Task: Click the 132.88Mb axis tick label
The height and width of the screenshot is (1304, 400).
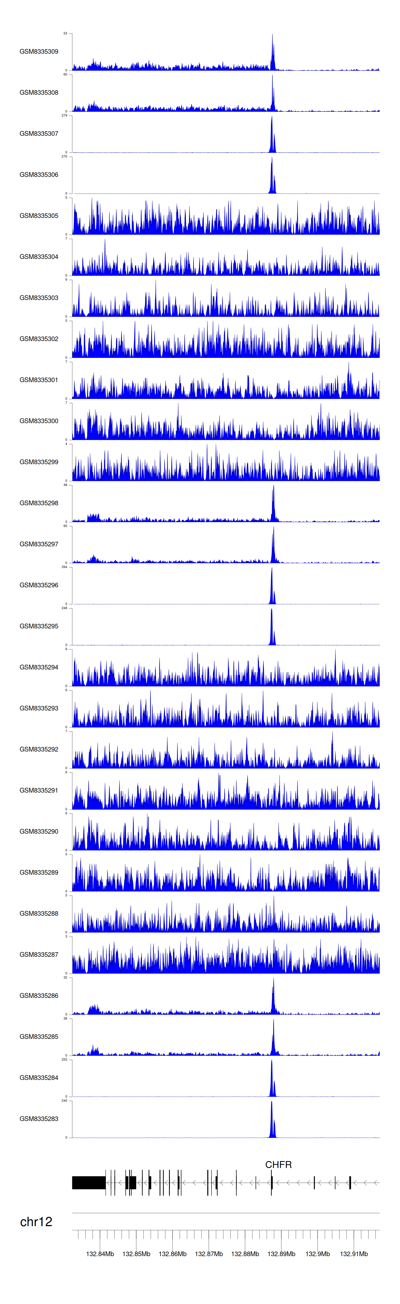Action: (245, 1254)
